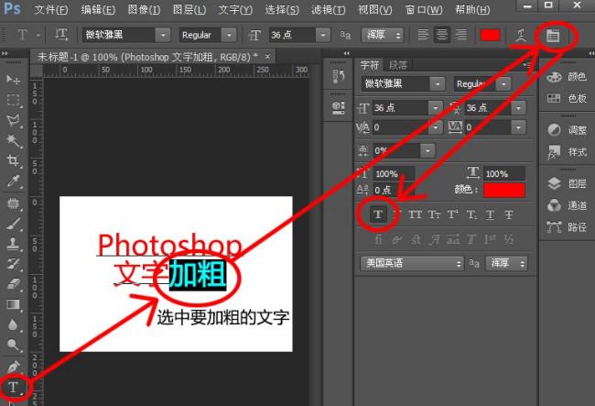595x406 pixels.
Task: Select the Dodge tool
Action: pyautogui.click(x=14, y=345)
